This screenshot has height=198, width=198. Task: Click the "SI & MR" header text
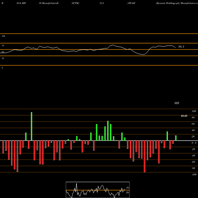pos(21,3)
